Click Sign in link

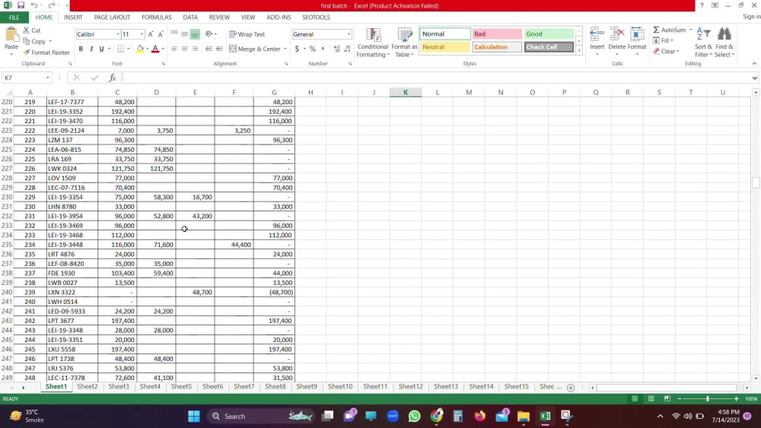tap(752, 17)
